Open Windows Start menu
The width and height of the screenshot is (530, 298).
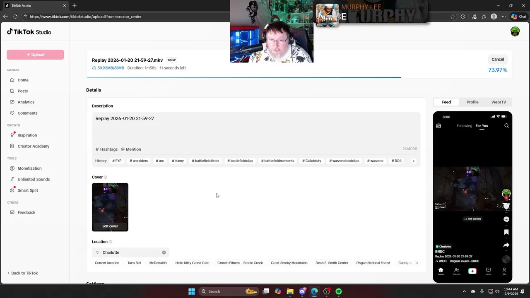[x=191, y=291]
